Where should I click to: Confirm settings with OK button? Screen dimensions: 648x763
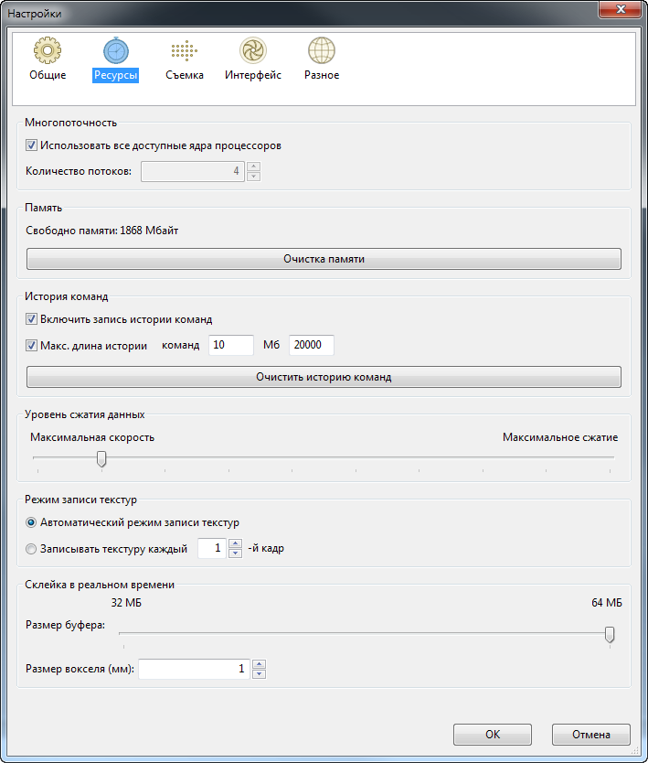pos(493,735)
